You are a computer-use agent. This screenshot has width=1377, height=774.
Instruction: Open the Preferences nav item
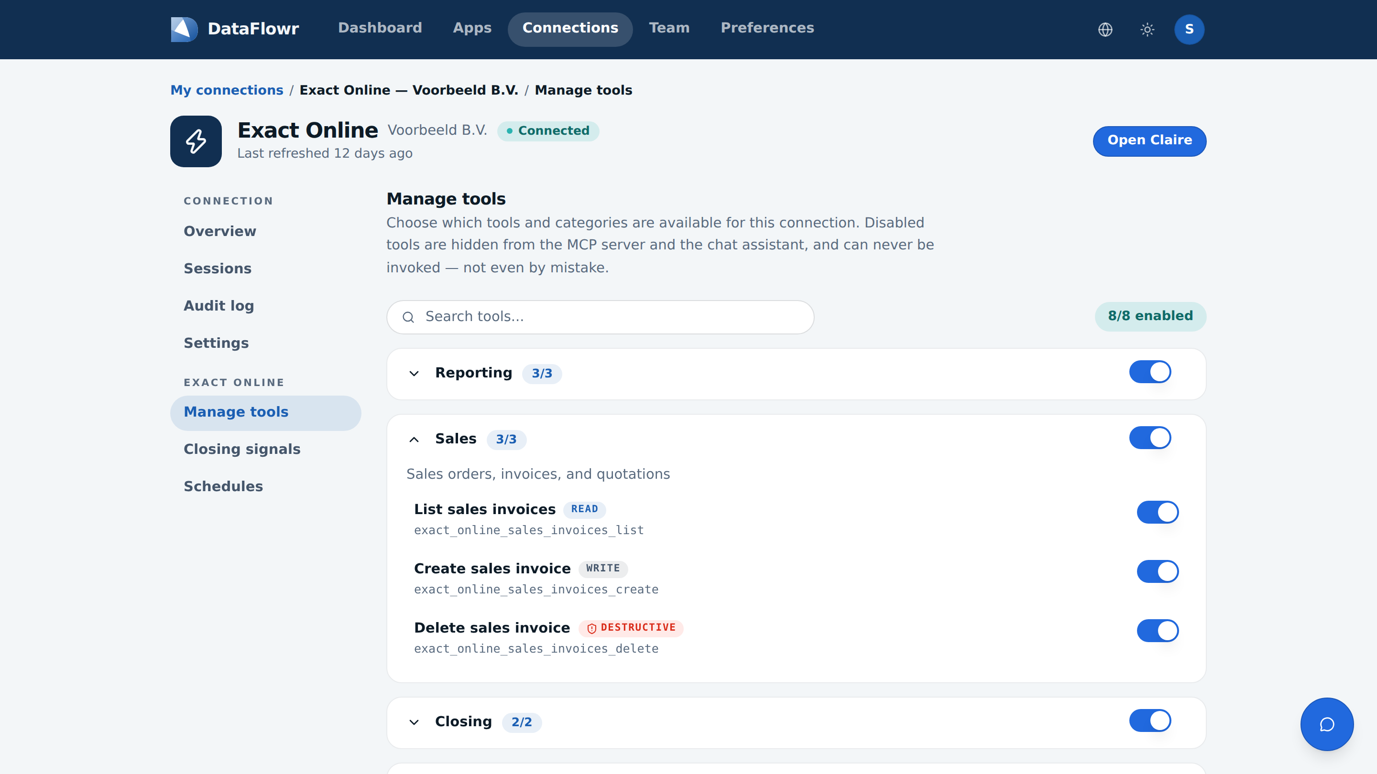(767, 28)
